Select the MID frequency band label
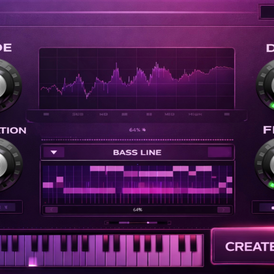 (x=169, y=114)
